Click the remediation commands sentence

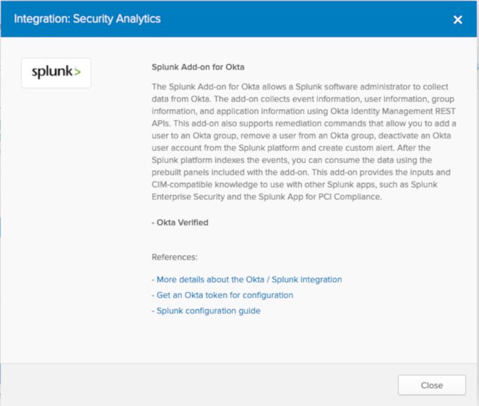point(304,135)
